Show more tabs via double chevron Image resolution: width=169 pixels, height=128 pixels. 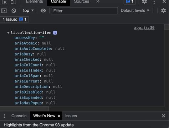click(98, 2)
